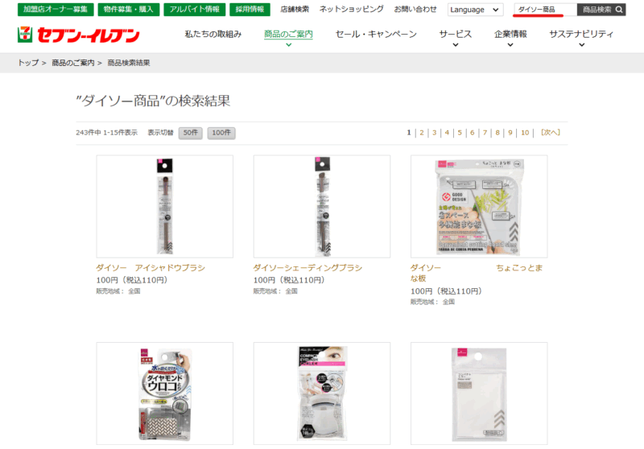Open the cutting board product image

(x=479, y=207)
